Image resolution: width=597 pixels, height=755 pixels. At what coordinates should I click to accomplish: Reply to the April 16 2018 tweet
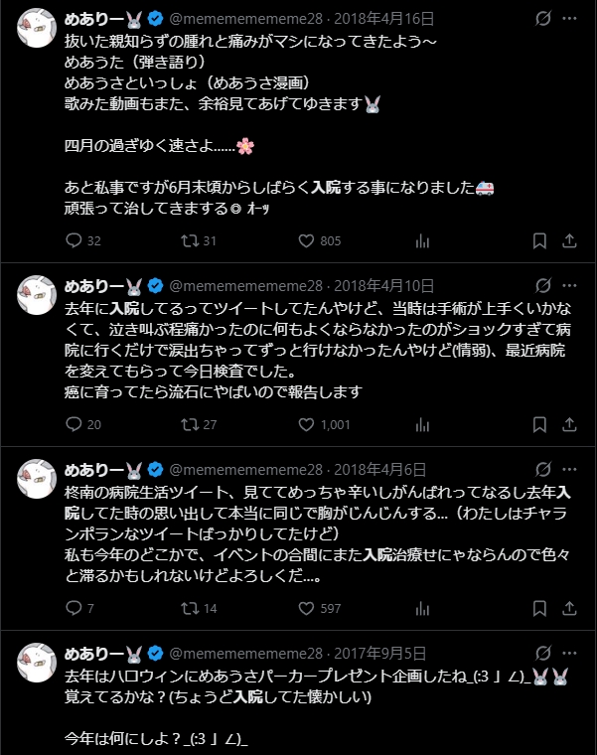73,240
